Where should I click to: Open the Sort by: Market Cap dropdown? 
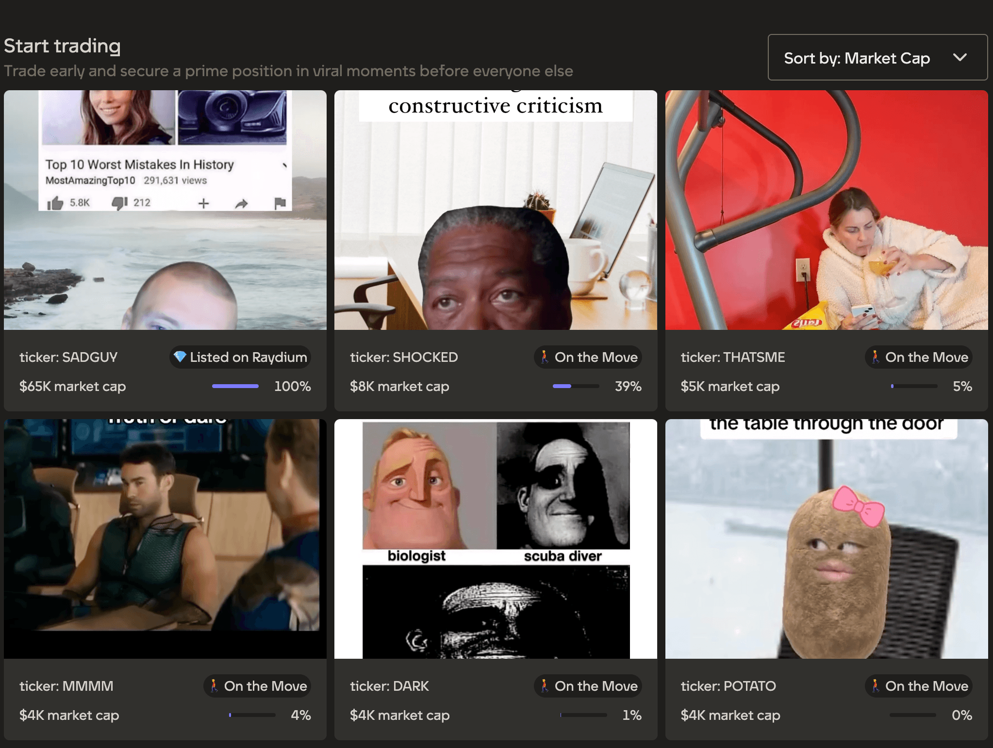[x=877, y=57]
